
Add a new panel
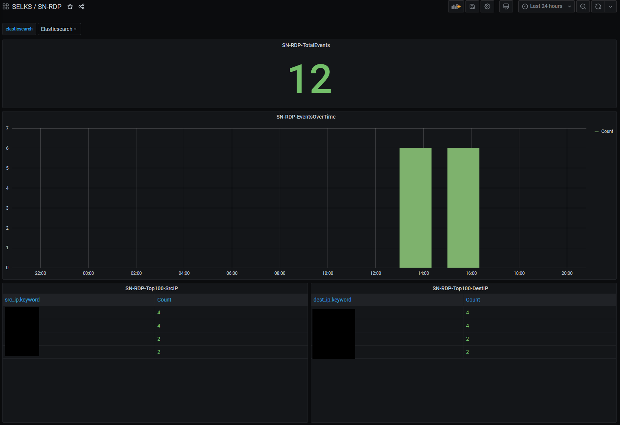tap(456, 6)
